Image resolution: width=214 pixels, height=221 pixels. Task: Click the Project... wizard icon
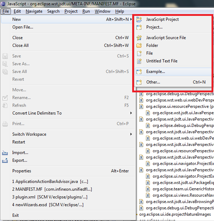point(139,27)
